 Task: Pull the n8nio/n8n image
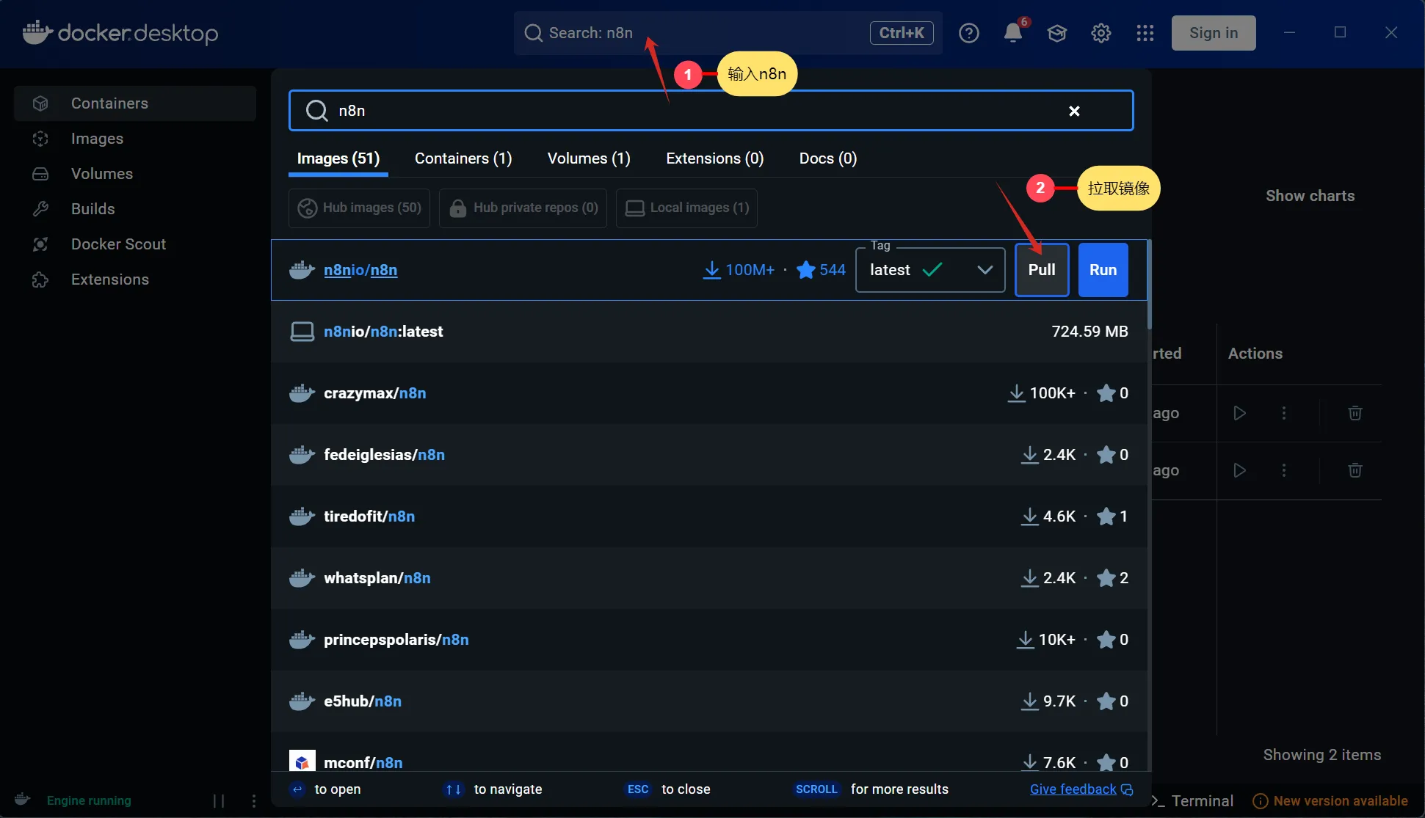(x=1041, y=270)
